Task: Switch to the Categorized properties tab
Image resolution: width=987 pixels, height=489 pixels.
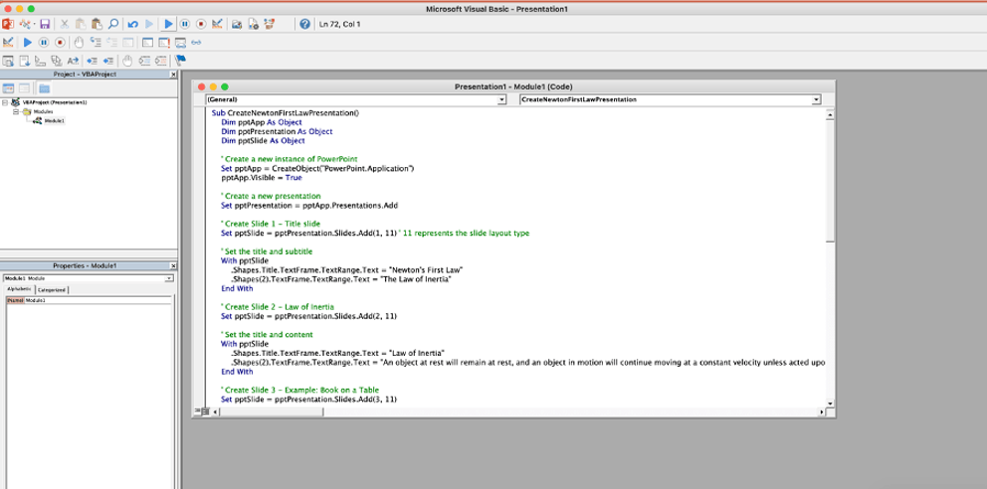Action: pyautogui.click(x=52, y=290)
